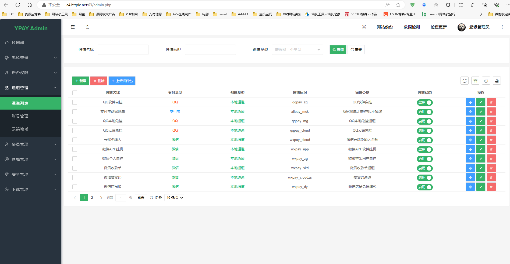Screen dimensions: 510x264
Task: Toggle the status switch for wxpay_dy
Action: [x=425, y=187]
